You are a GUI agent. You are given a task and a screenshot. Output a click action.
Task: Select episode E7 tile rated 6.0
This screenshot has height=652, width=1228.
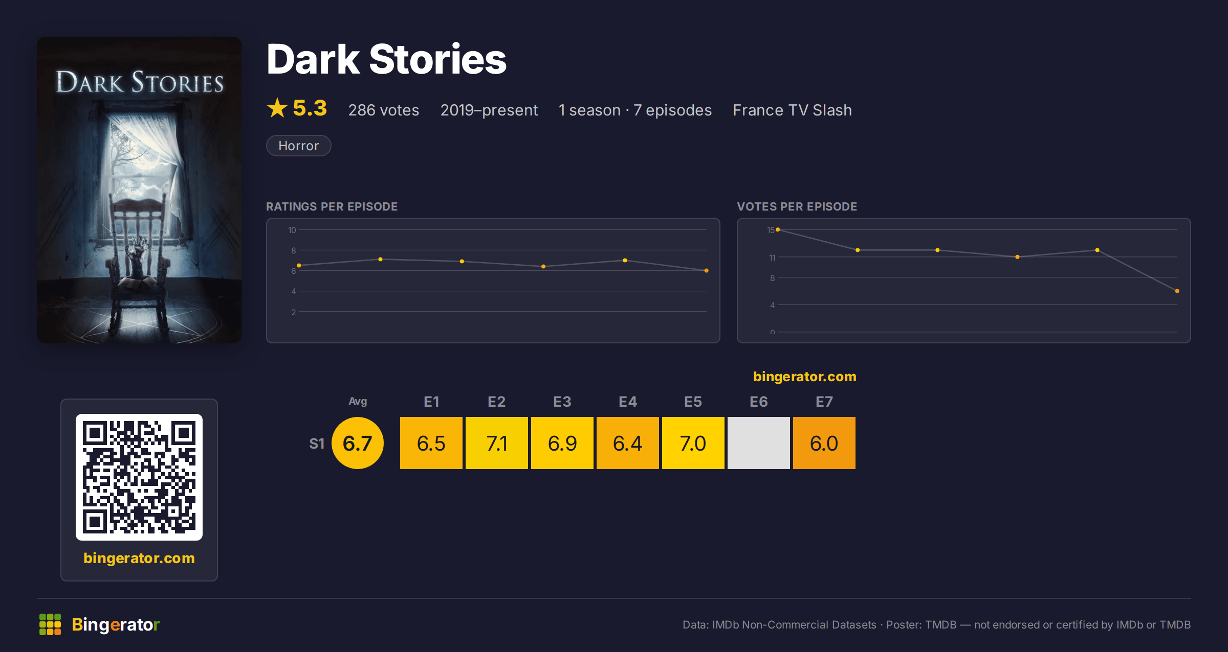[824, 443]
